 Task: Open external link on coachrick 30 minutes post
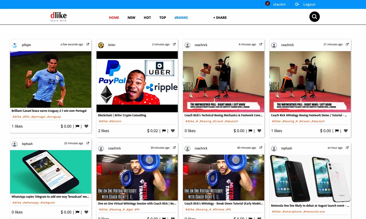point(174,148)
